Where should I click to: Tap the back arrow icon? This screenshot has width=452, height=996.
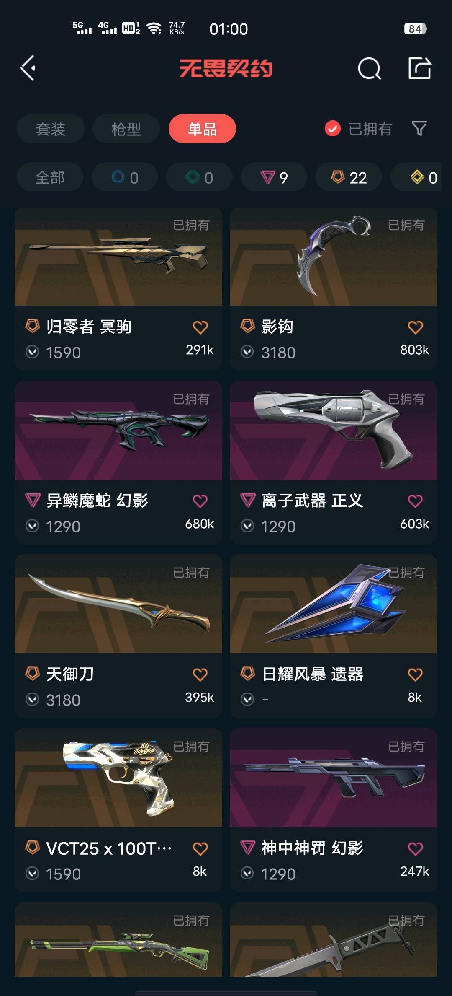[28, 68]
